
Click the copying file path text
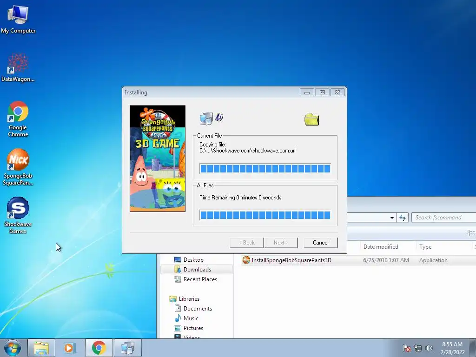(247, 151)
